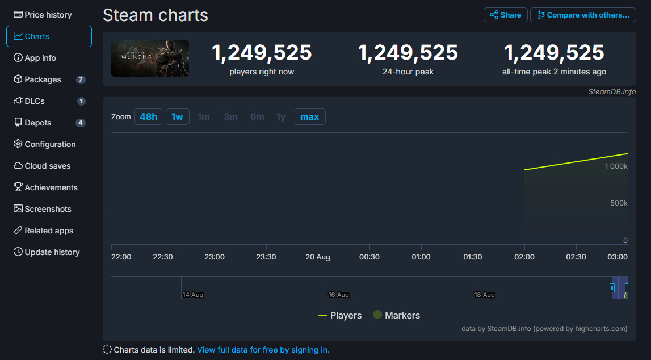Go to the App info section

point(49,58)
